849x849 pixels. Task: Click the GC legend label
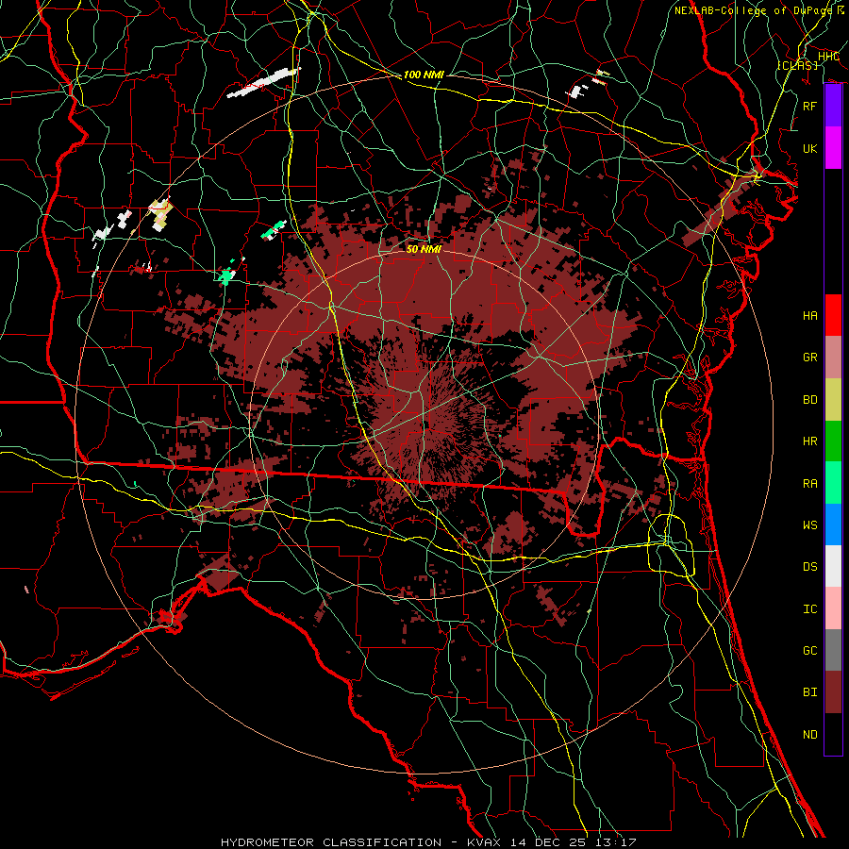[809, 651]
